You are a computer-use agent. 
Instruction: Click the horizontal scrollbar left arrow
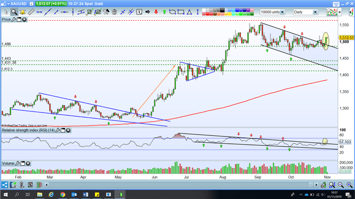pyautogui.click(x=46, y=185)
